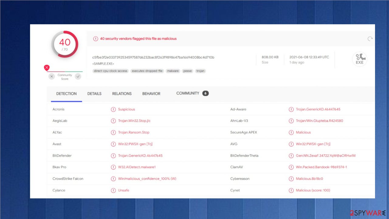
Task: Click the Win.Packed.Bandook-9869374-1 result
Action: (x=322, y=167)
